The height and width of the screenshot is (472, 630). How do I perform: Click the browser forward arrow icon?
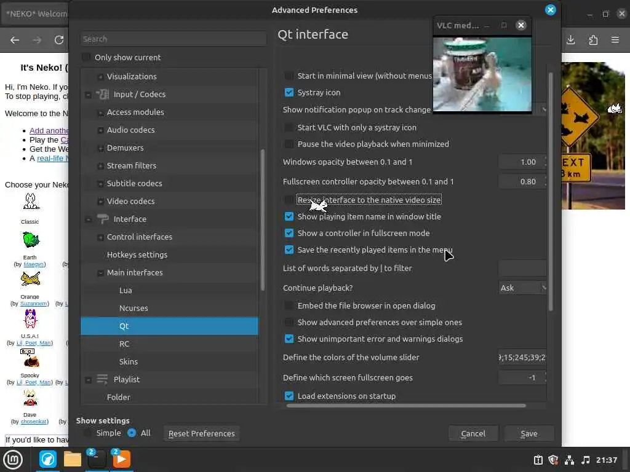click(x=37, y=40)
